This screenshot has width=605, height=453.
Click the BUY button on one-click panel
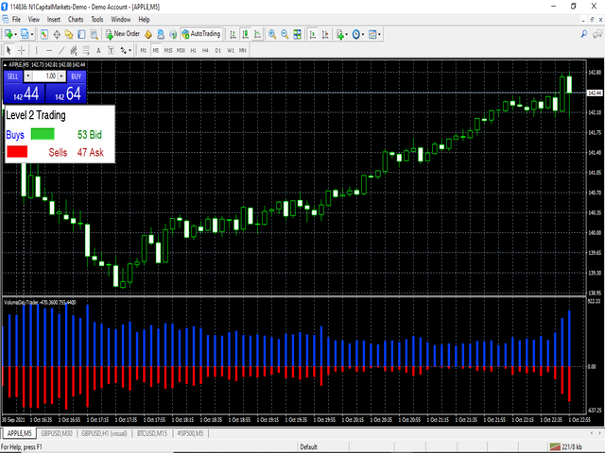pyautogui.click(x=77, y=75)
